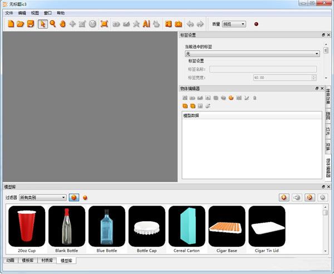The width and height of the screenshot is (334, 274).
Task: Select the hand pan tool
Action: 62,24
